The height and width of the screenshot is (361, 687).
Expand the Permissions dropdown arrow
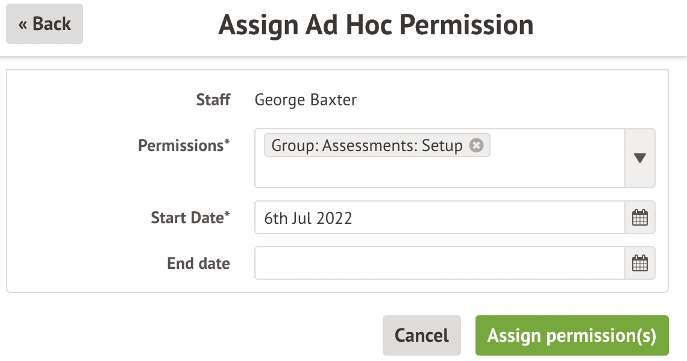pos(639,158)
